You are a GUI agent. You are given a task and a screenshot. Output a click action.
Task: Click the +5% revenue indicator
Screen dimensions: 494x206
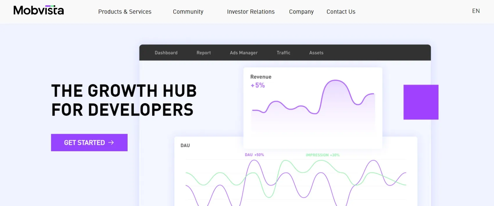click(x=258, y=85)
